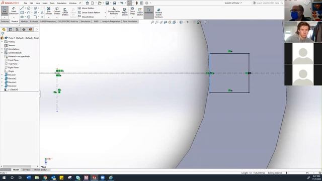This screenshot has height=181, width=322.
Task: Click Repair Sketch
Action: 125,12
